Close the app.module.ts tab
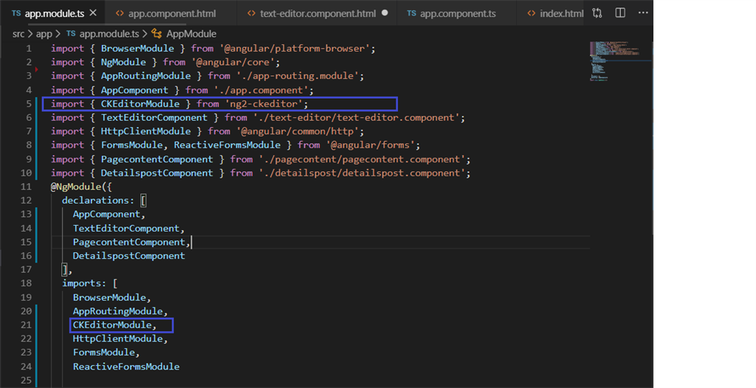This screenshot has height=388, width=756. click(x=93, y=13)
